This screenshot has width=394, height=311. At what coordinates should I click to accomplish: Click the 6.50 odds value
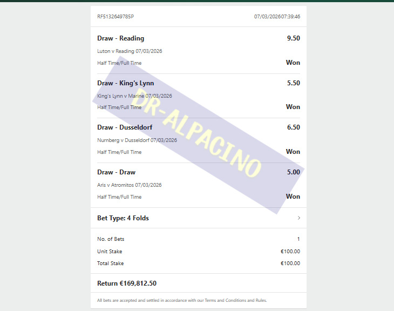294,127
